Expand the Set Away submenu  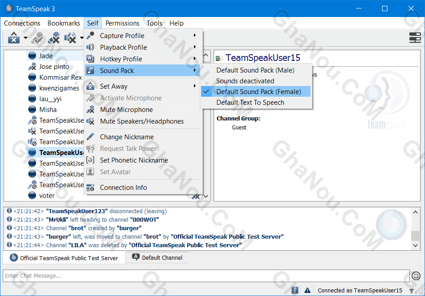[x=143, y=86]
